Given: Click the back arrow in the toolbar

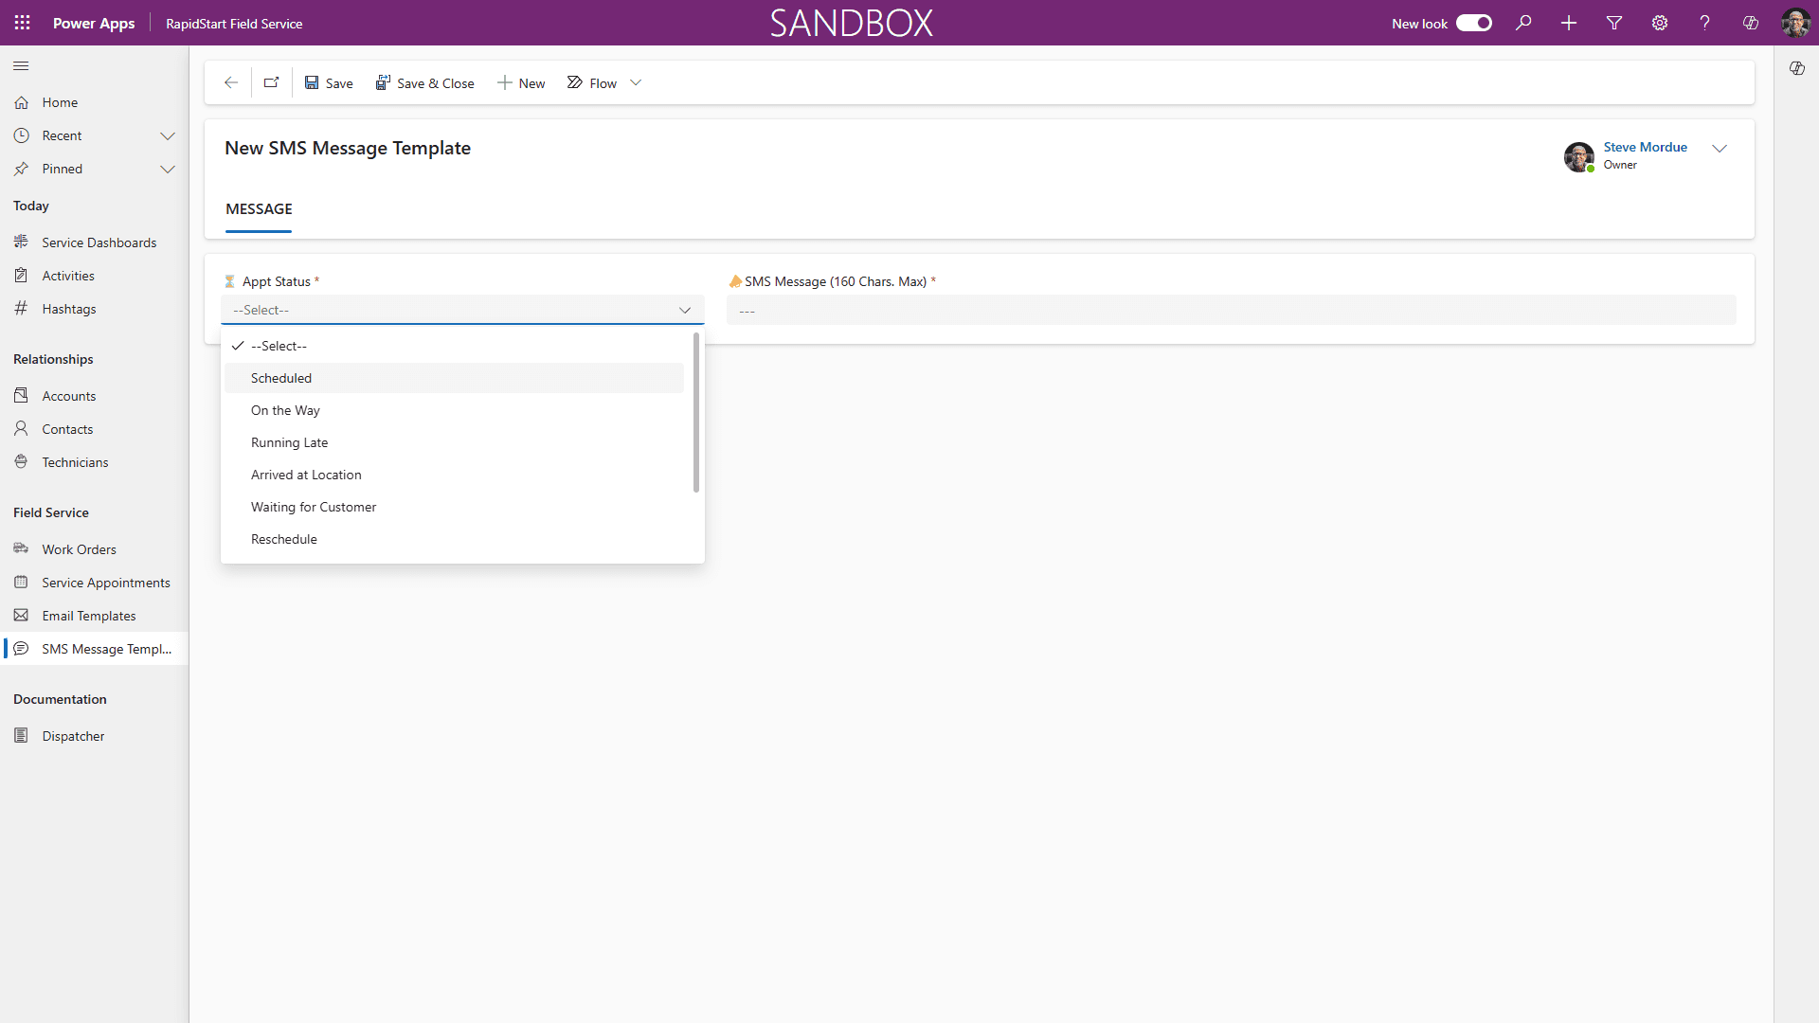Looking at the screenshot, I should pos(230,82).
